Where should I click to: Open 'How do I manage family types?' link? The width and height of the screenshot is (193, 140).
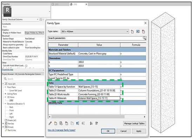pos(61,130)
